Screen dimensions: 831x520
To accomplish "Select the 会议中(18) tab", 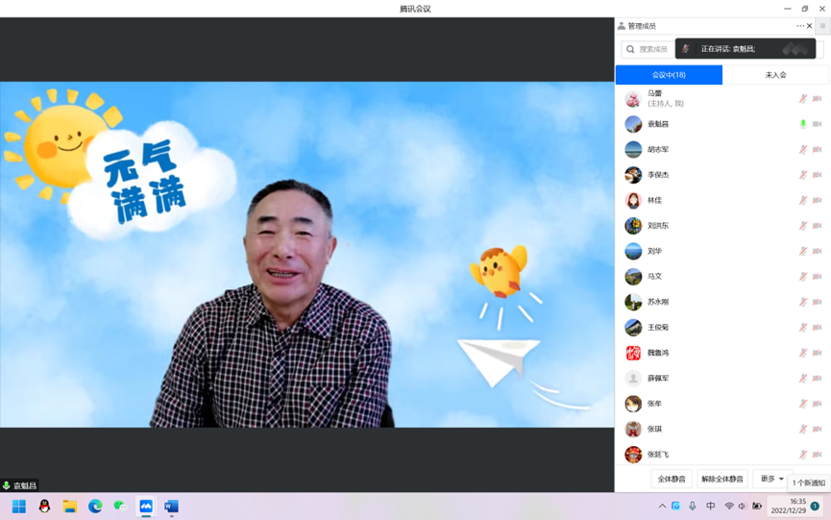I will point(669,75).
